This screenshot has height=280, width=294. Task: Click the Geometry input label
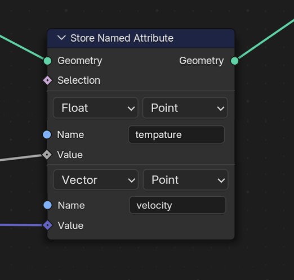(x=80, y=61)
